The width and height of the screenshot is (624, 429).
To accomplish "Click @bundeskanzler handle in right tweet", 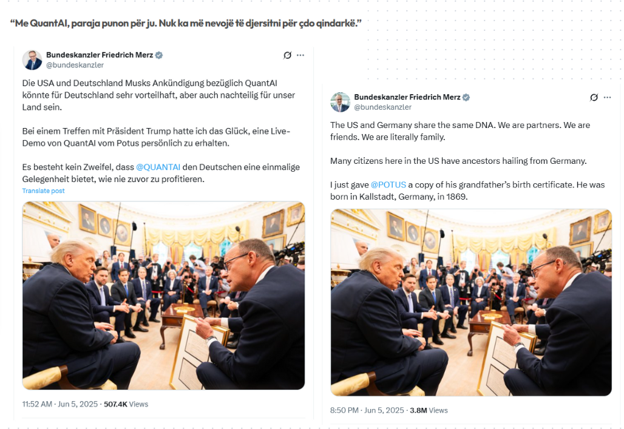I will click(x=383, y=107).
